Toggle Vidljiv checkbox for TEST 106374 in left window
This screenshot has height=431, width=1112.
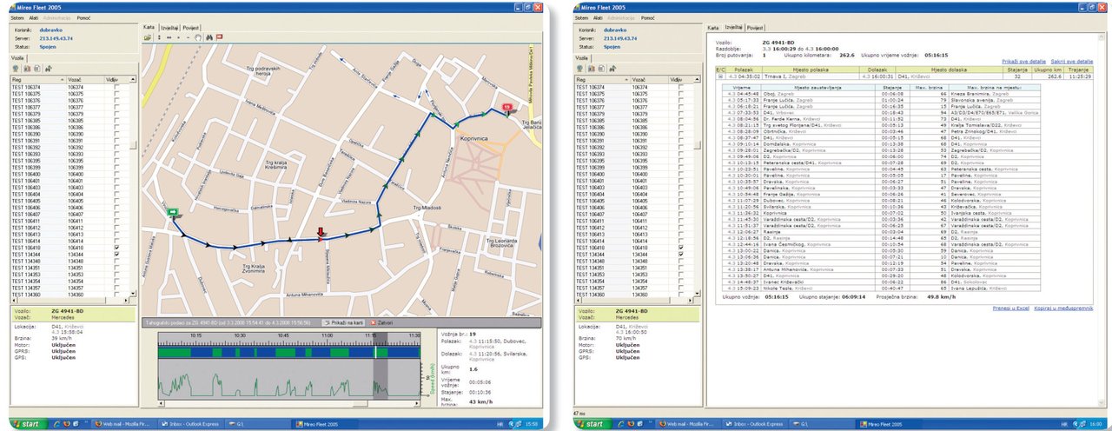[x=116, y=88]
